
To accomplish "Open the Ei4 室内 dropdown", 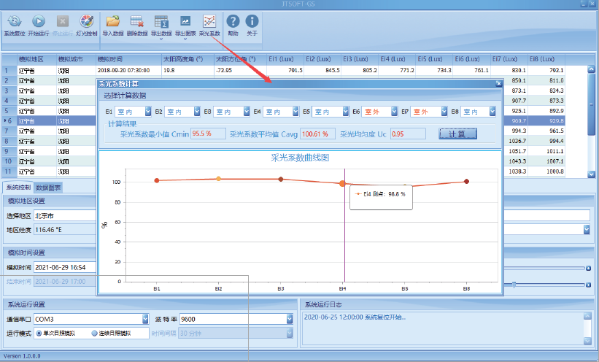I will [x=295, y=111].
